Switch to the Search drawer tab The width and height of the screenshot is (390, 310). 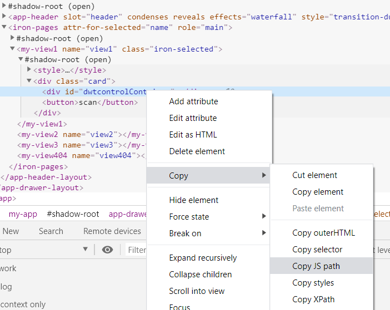coord(51,231)
